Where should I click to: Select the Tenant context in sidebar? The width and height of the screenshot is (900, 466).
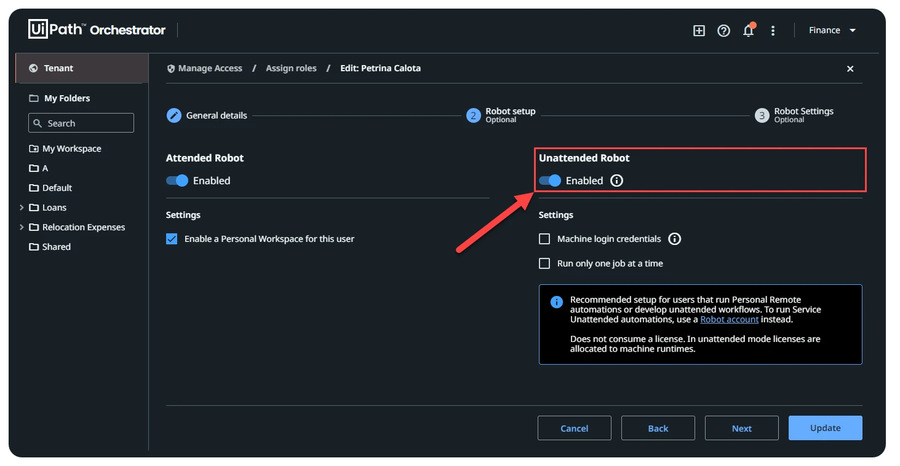click(82, 68)
